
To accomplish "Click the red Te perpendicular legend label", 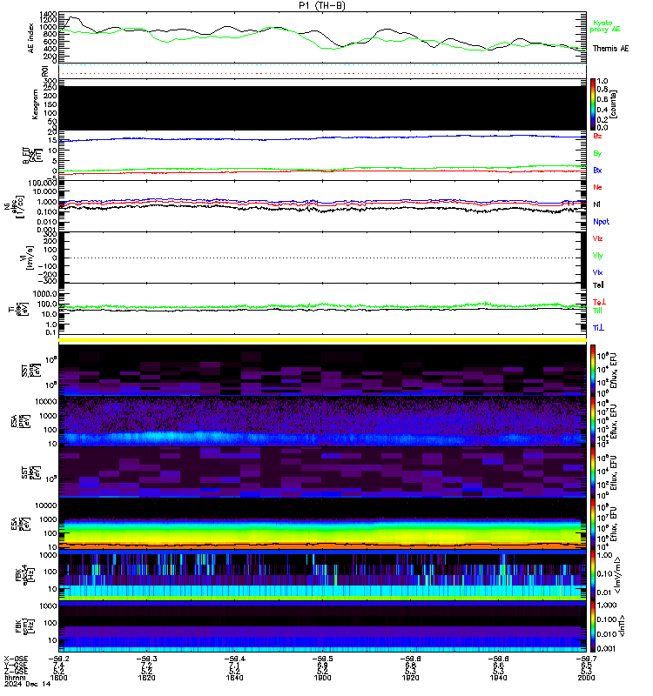I will coord(600,302).
